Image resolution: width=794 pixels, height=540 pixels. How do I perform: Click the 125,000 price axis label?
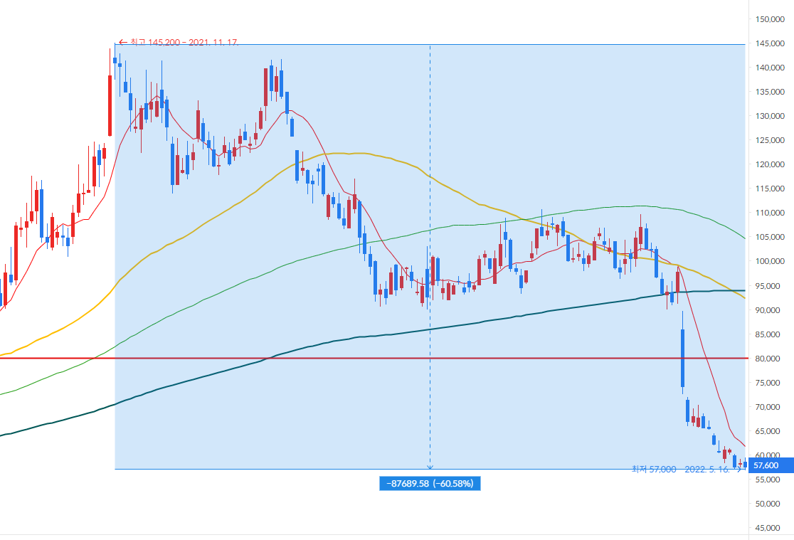(x=770, y=140)
